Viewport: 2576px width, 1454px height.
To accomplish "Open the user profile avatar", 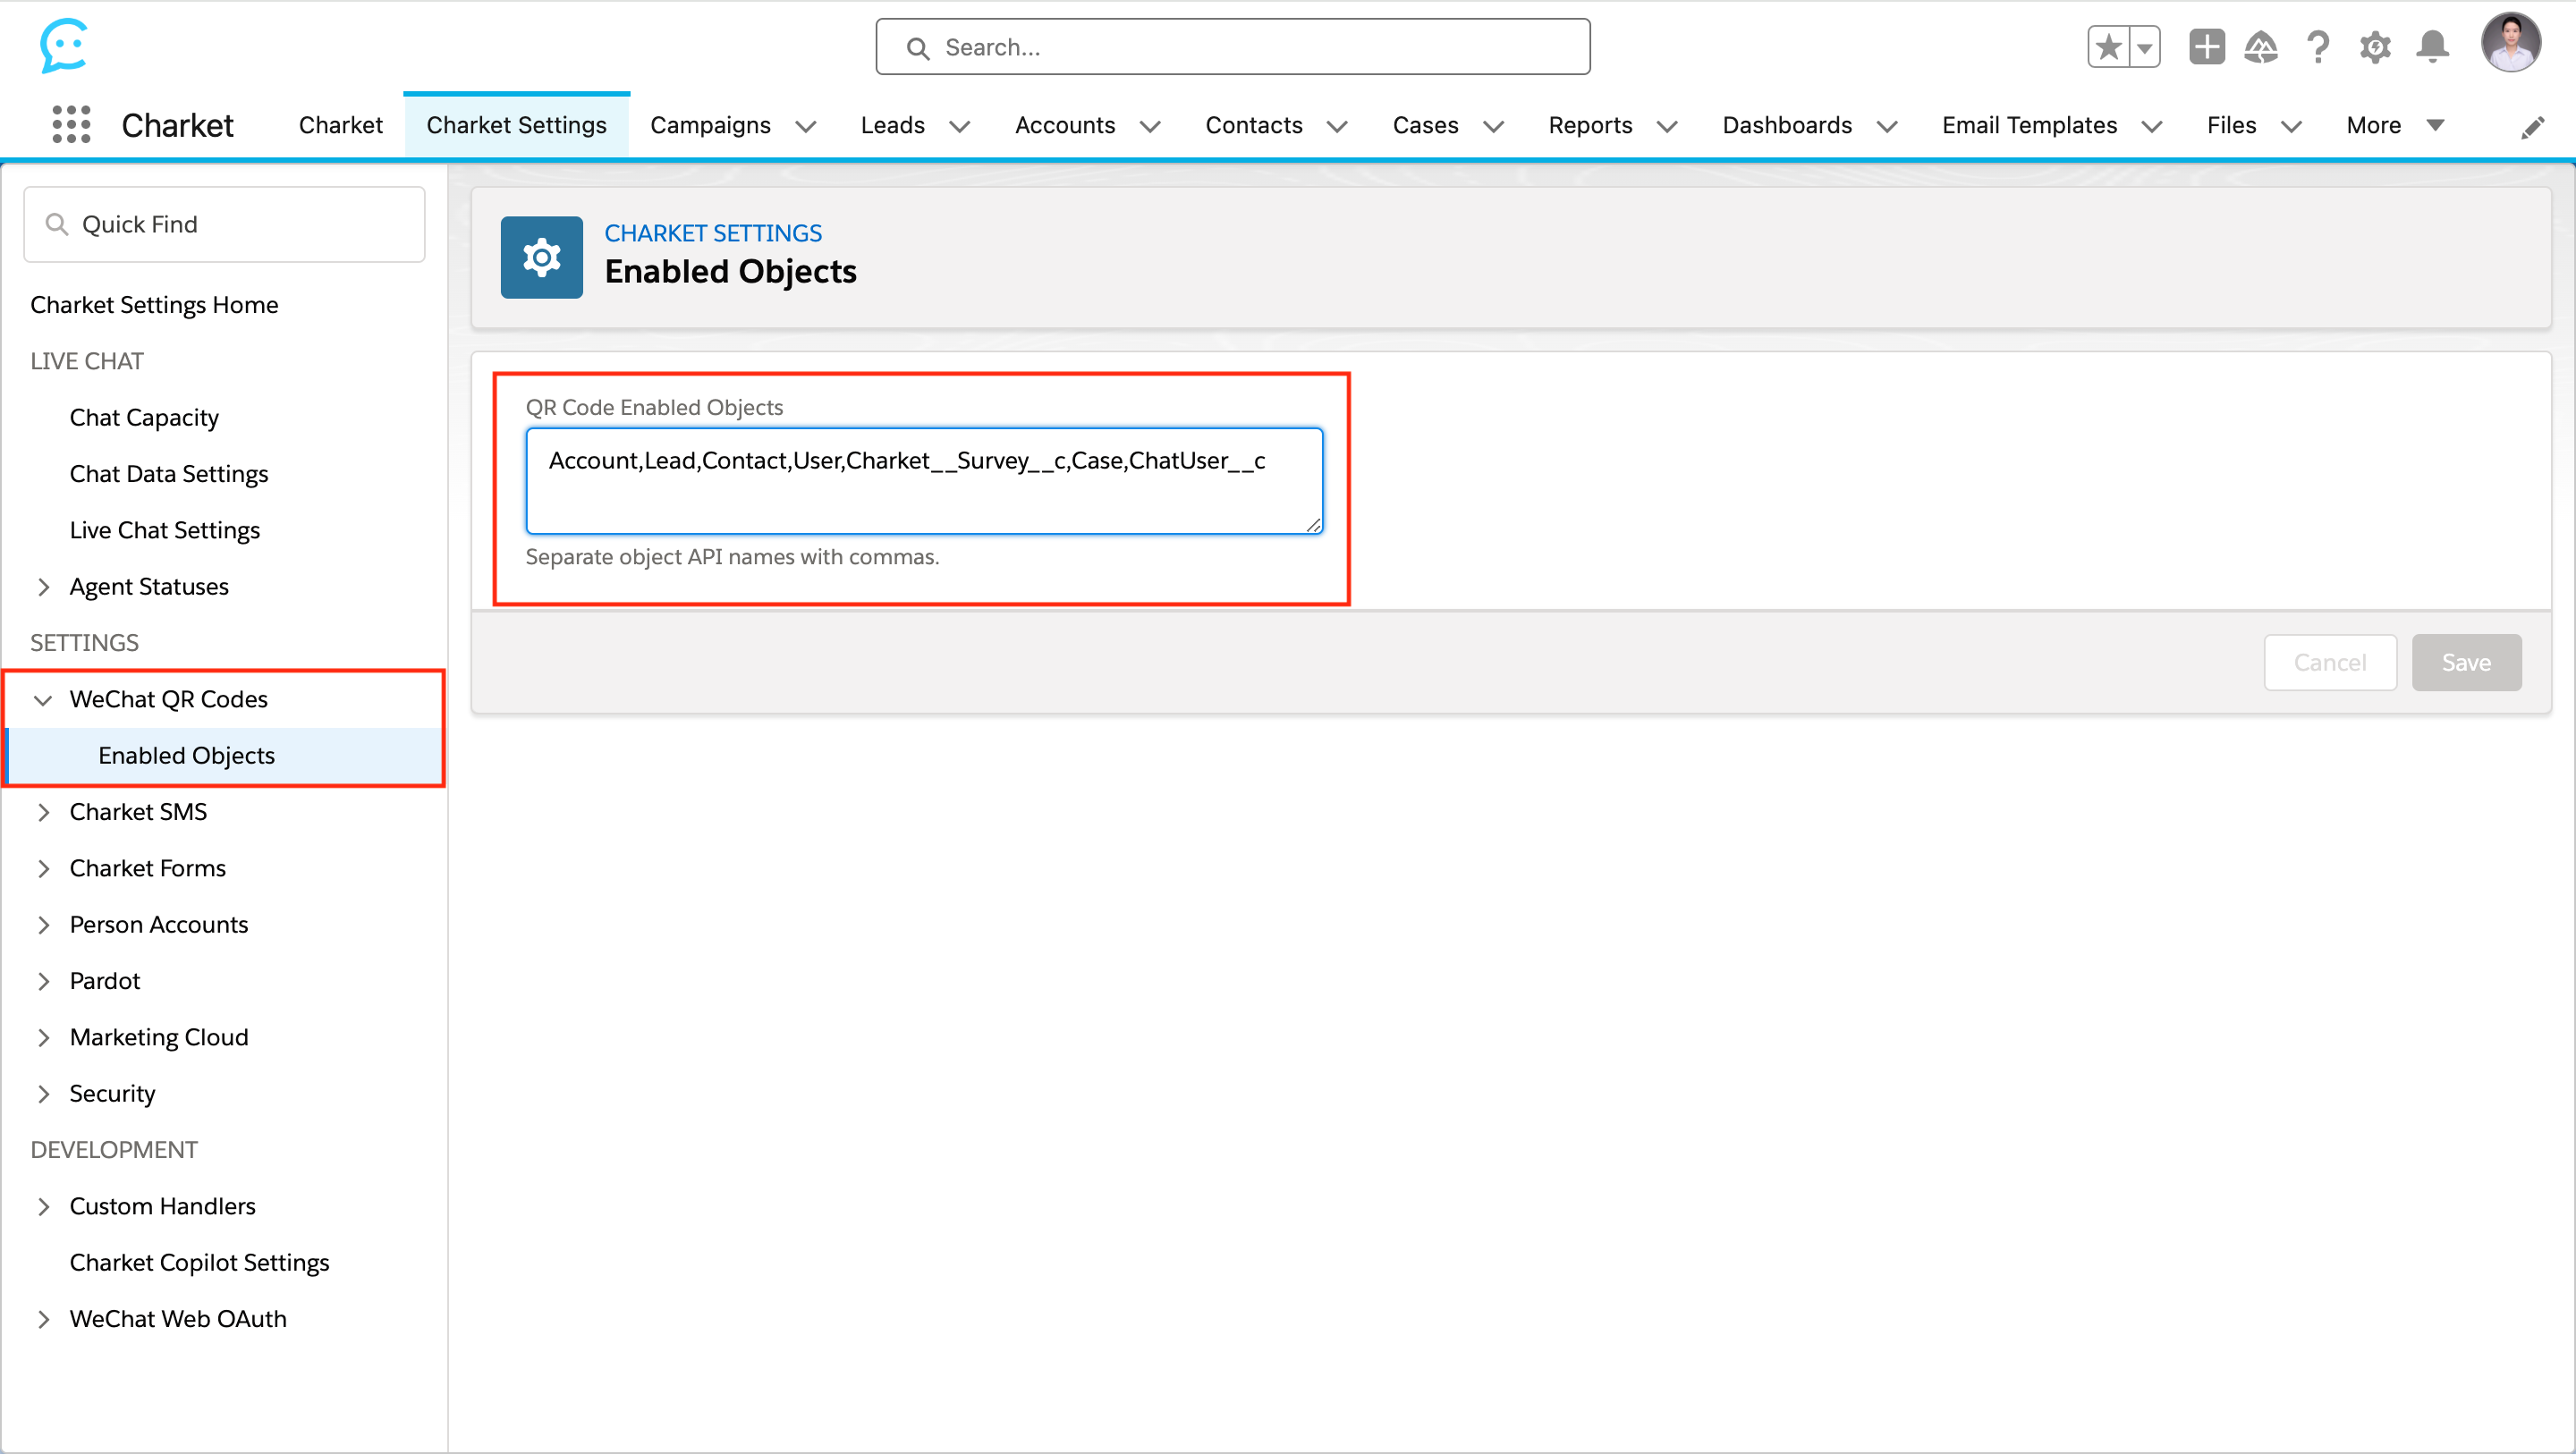I will (x=2510, y=43).
